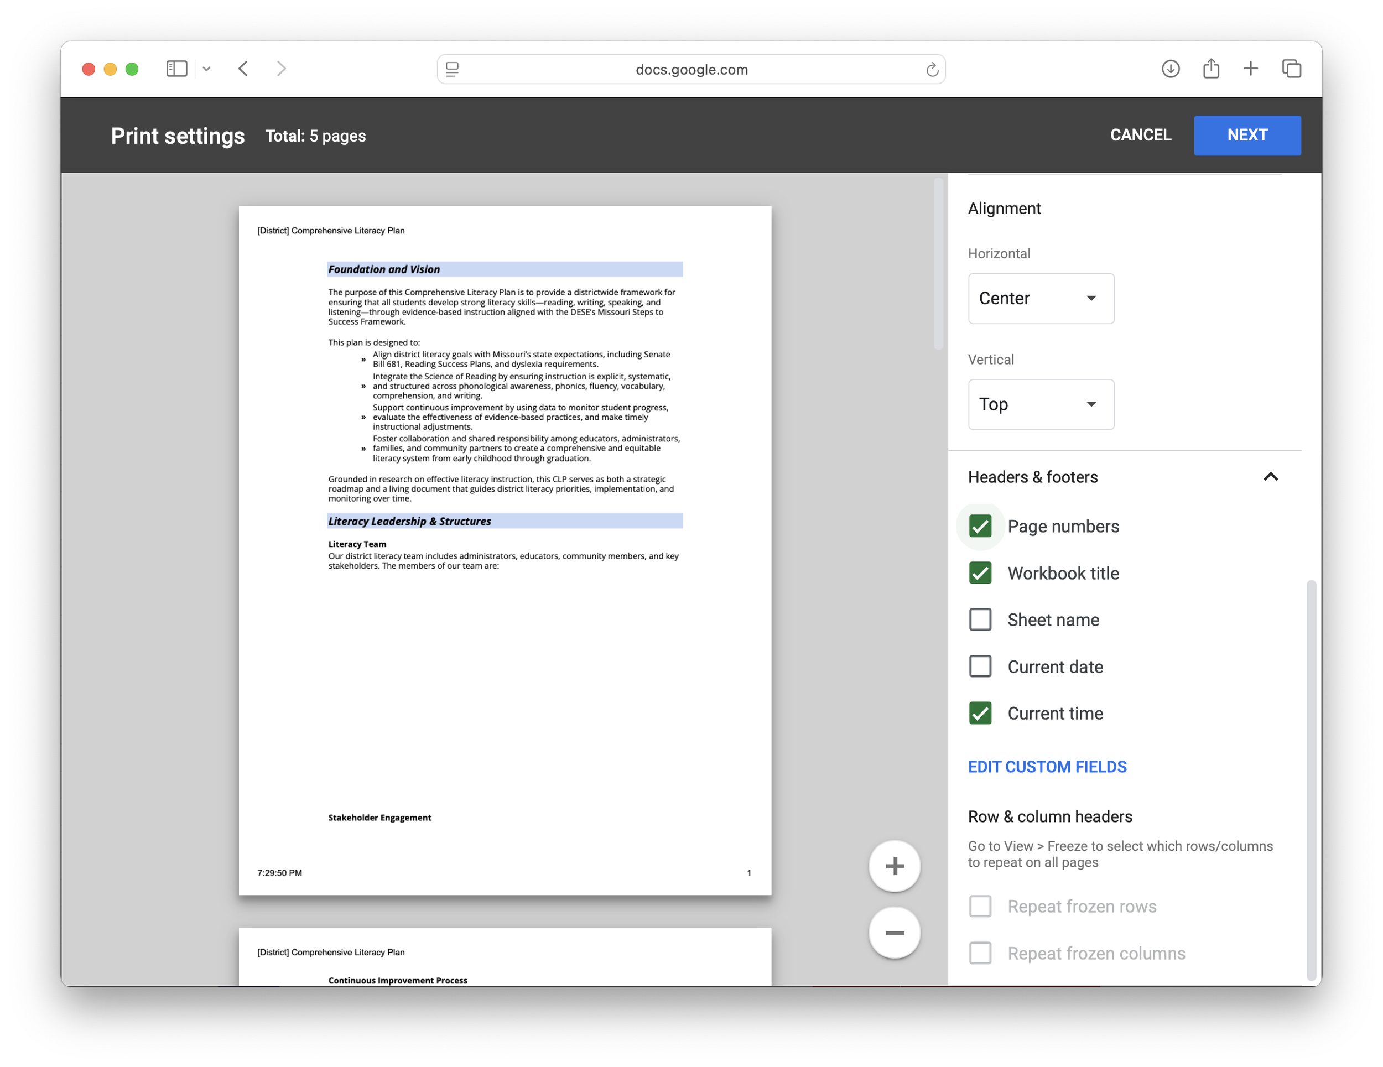Open EDIT CUSTOM FIELDS link
Image resolution: width=1383 pixels, height=1067 pixels.
pos(1047,766)
